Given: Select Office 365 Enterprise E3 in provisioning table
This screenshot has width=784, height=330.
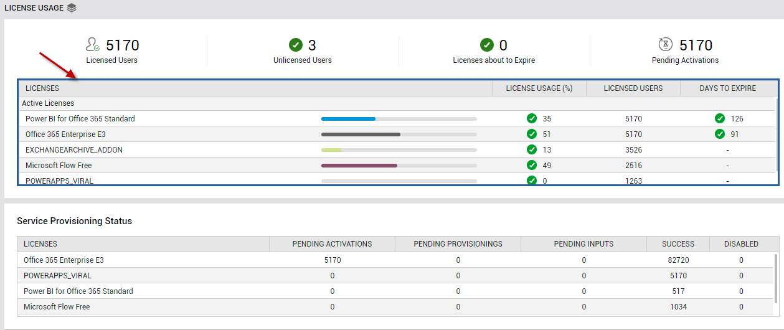Looking at the screenshot, I should (x=395, y=260).
